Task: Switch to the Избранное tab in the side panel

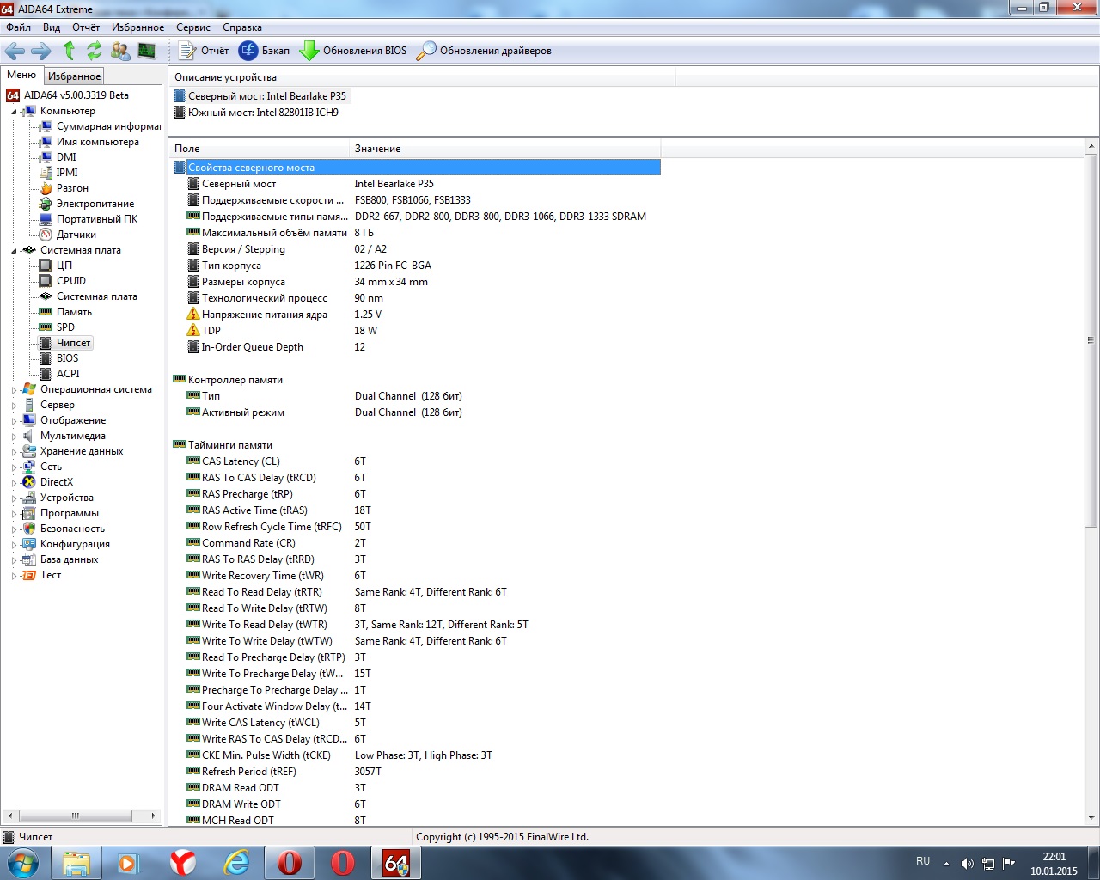Action: (x=74, y=76)
